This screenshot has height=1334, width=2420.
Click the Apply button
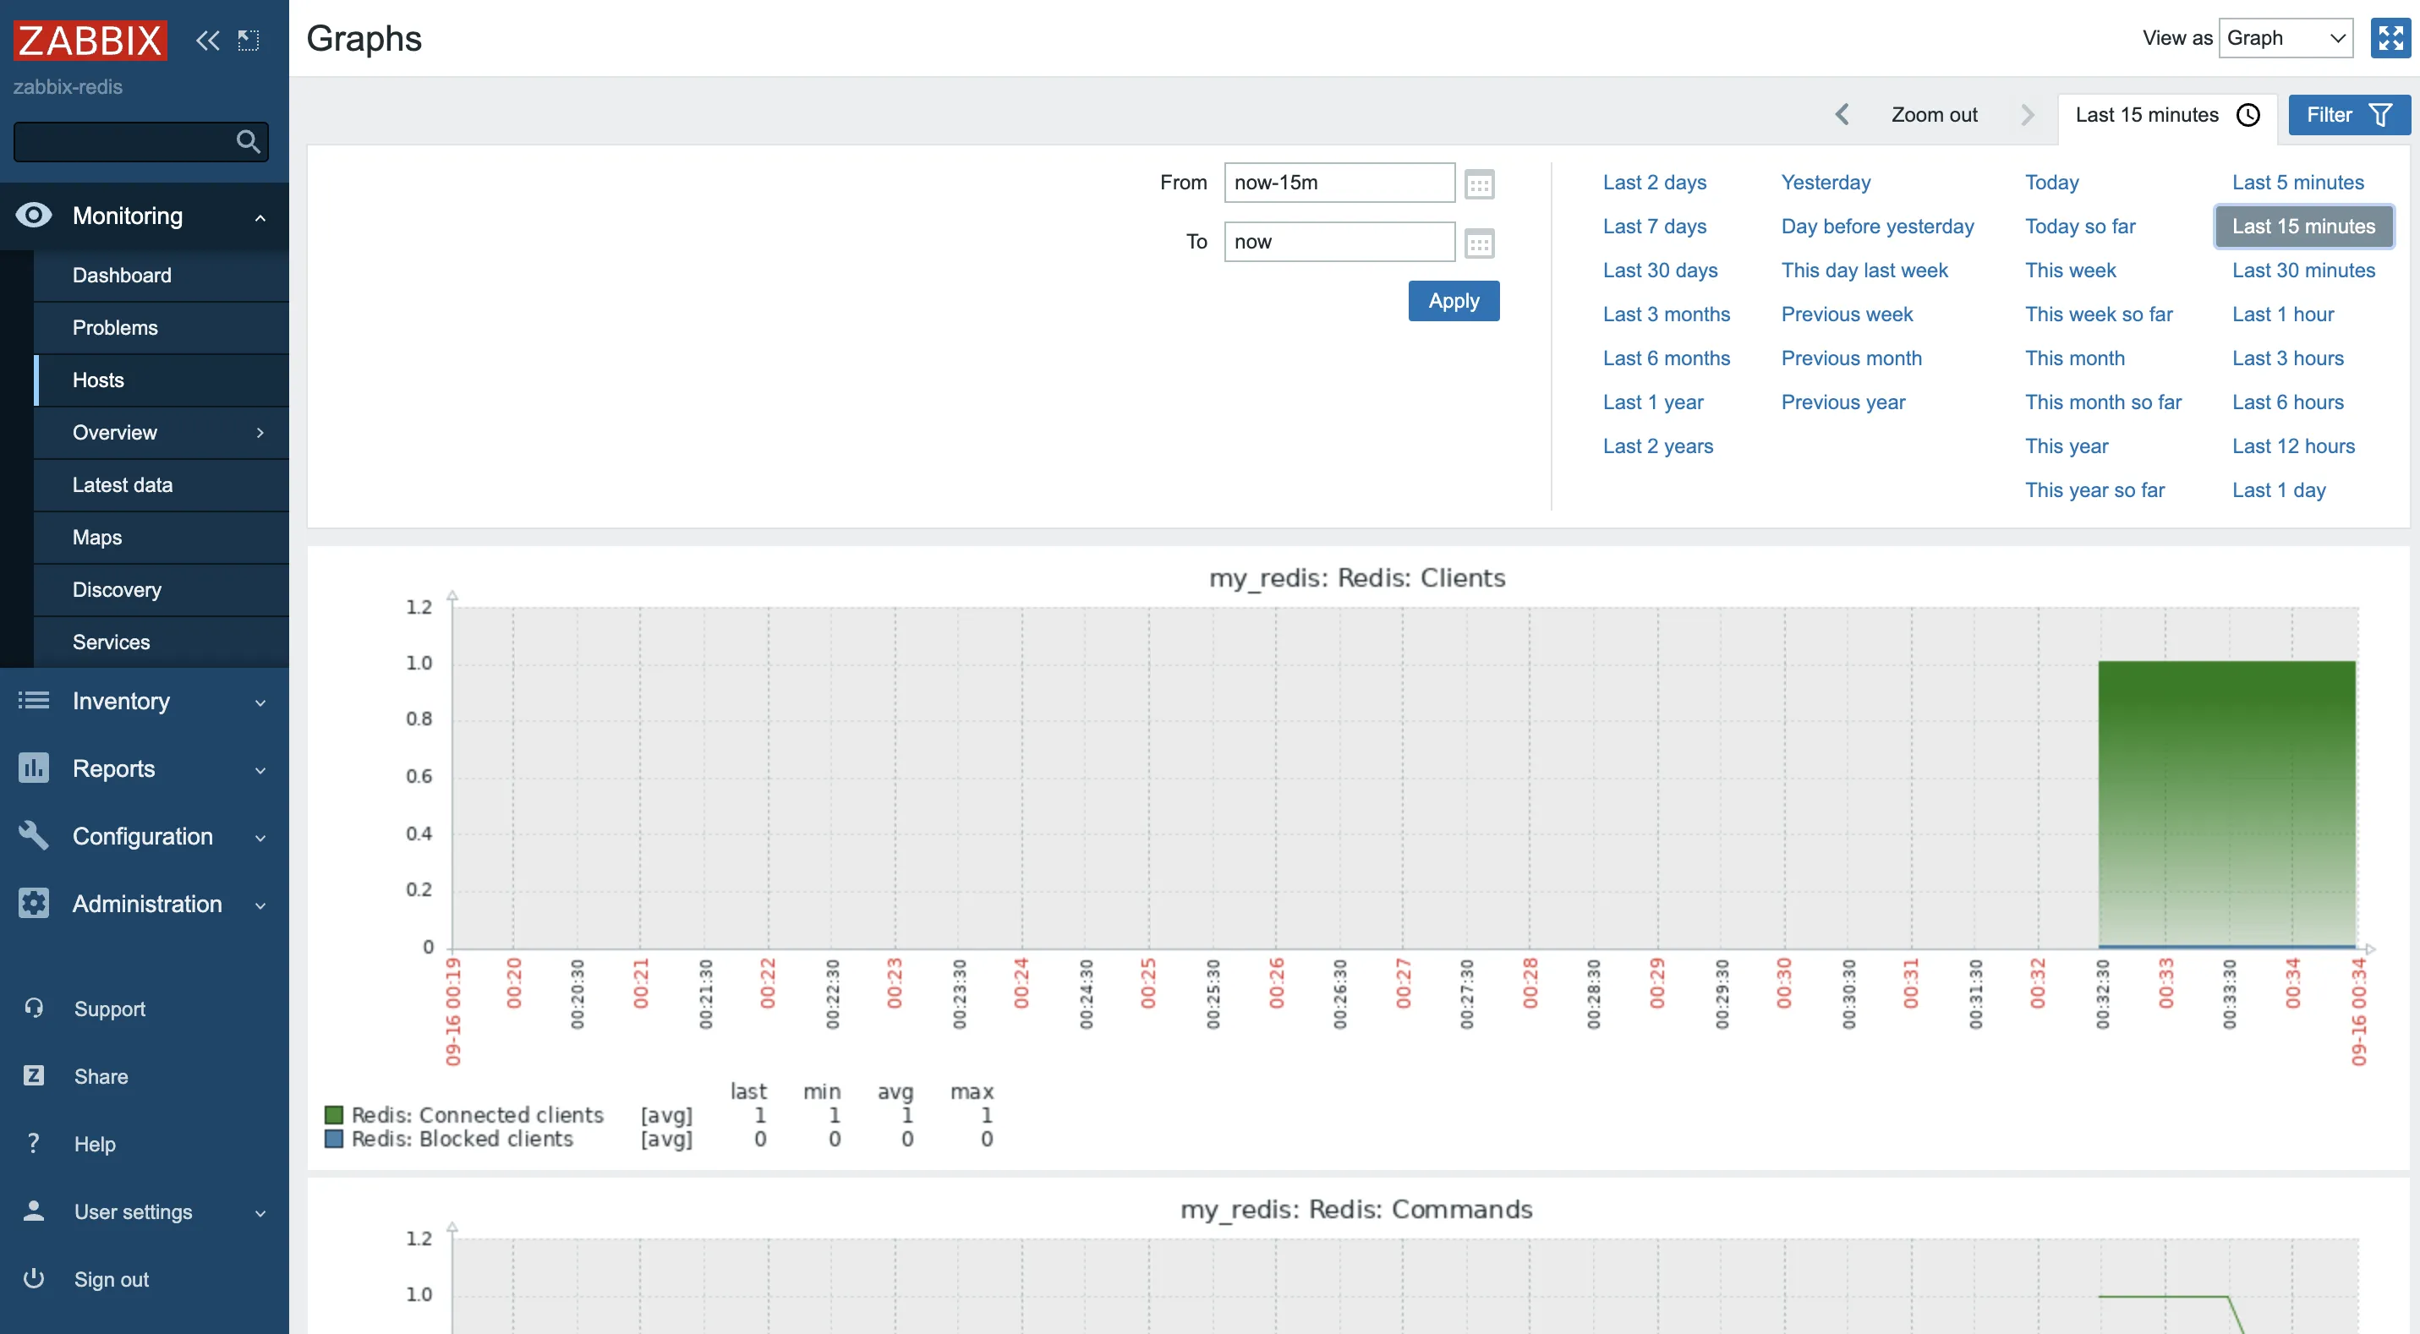click(x=1454, y=299)
